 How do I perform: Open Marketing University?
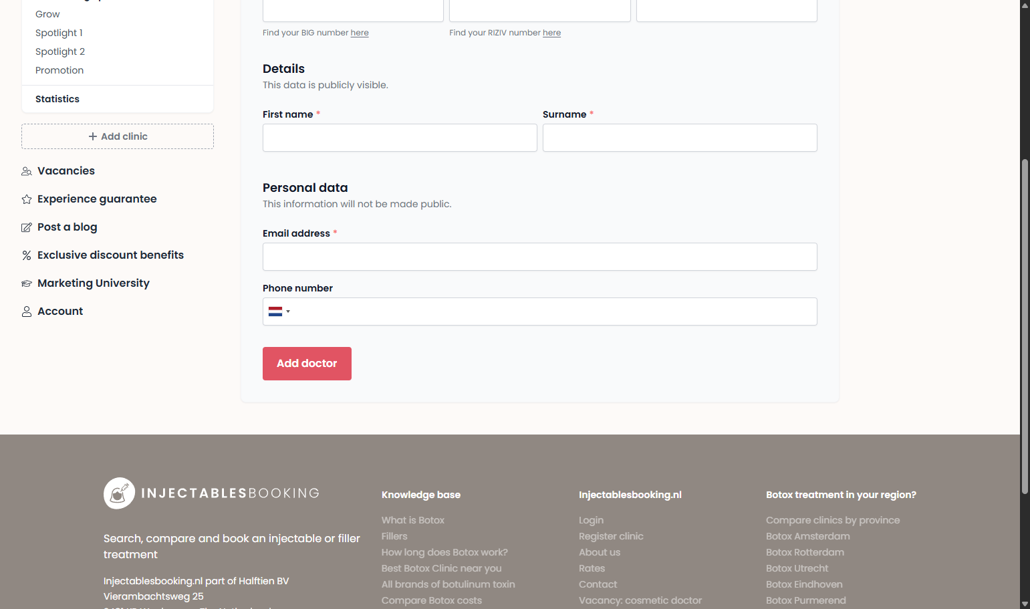click(x=94, y=283)
